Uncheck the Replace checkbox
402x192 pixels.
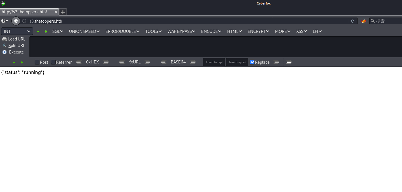[252, 62]
